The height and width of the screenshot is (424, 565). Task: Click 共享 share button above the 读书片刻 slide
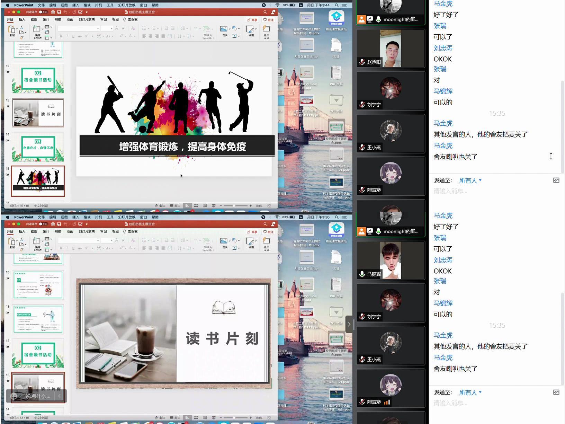252,232
